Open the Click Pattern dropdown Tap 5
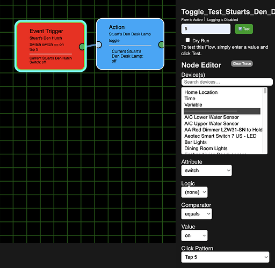275x268 pixels. pyautogui.click(x=225, y=257)
